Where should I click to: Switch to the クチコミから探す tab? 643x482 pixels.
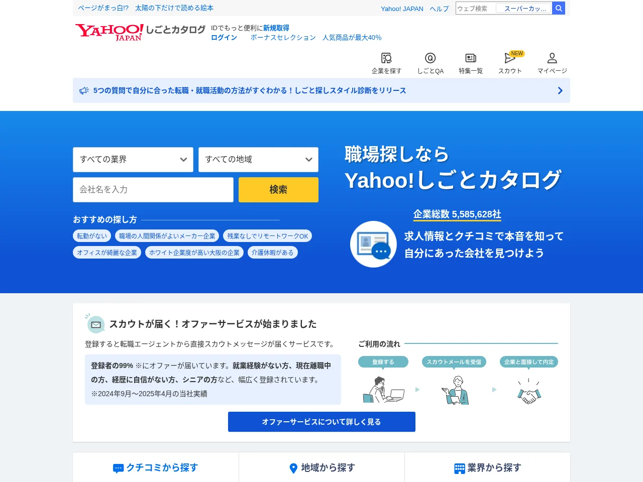click(x=156, y=467)
